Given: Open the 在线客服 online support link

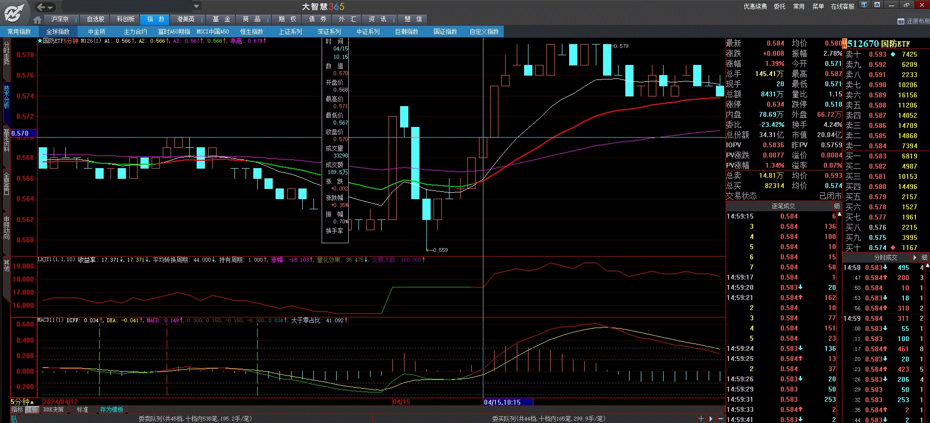Looking at the screenshot, I should coord(842,6).
